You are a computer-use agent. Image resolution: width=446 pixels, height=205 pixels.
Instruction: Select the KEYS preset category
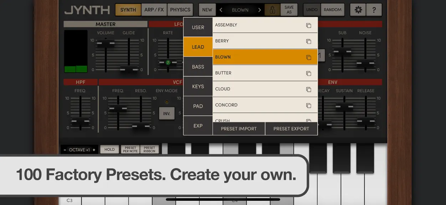click(x=198, y=86)
